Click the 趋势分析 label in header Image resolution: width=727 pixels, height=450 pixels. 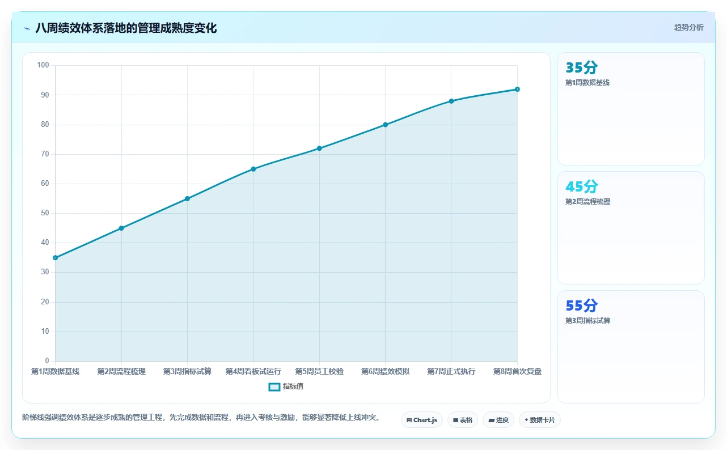pyautogui.click(x=688, y=27)
